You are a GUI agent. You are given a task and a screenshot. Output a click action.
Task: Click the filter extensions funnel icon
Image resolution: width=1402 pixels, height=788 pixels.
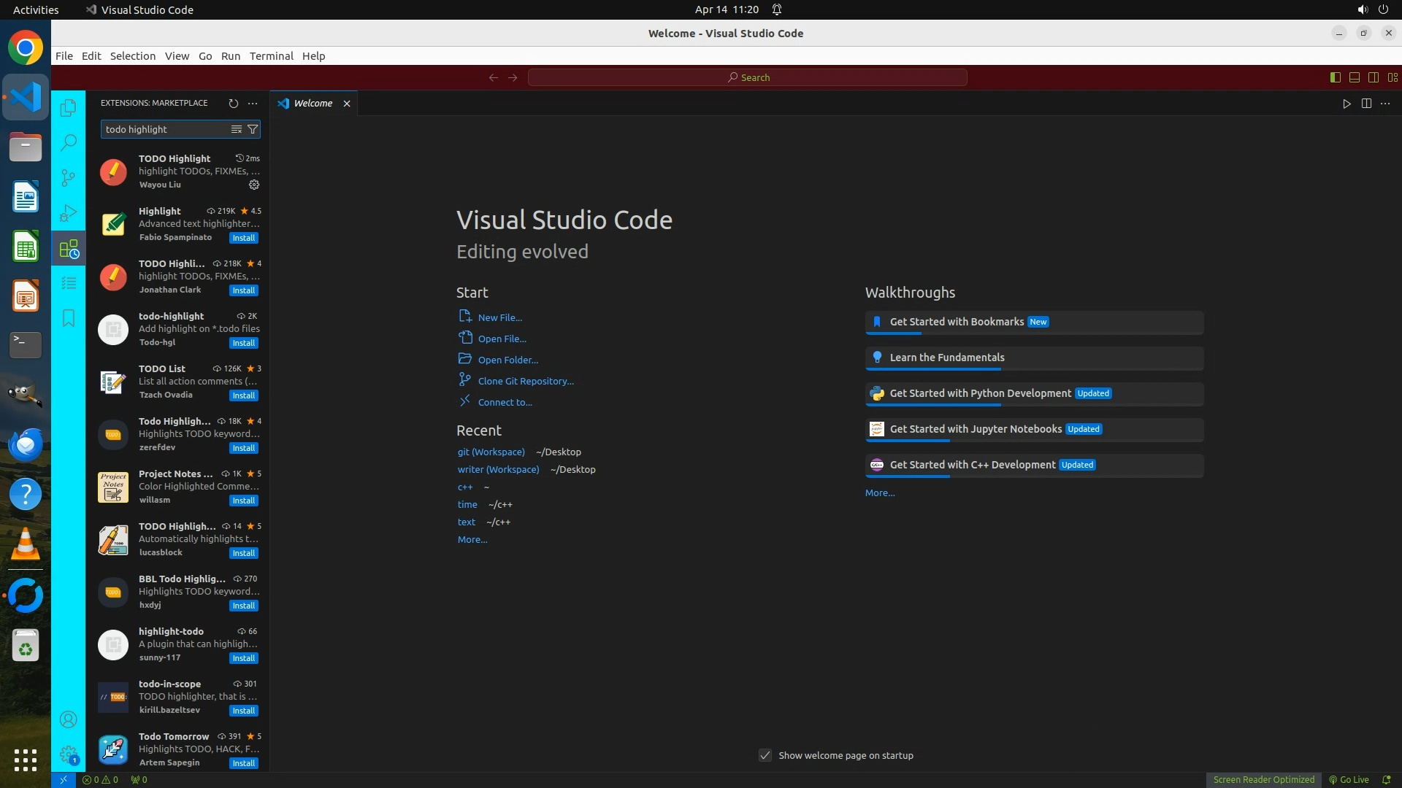coord(253,129)
